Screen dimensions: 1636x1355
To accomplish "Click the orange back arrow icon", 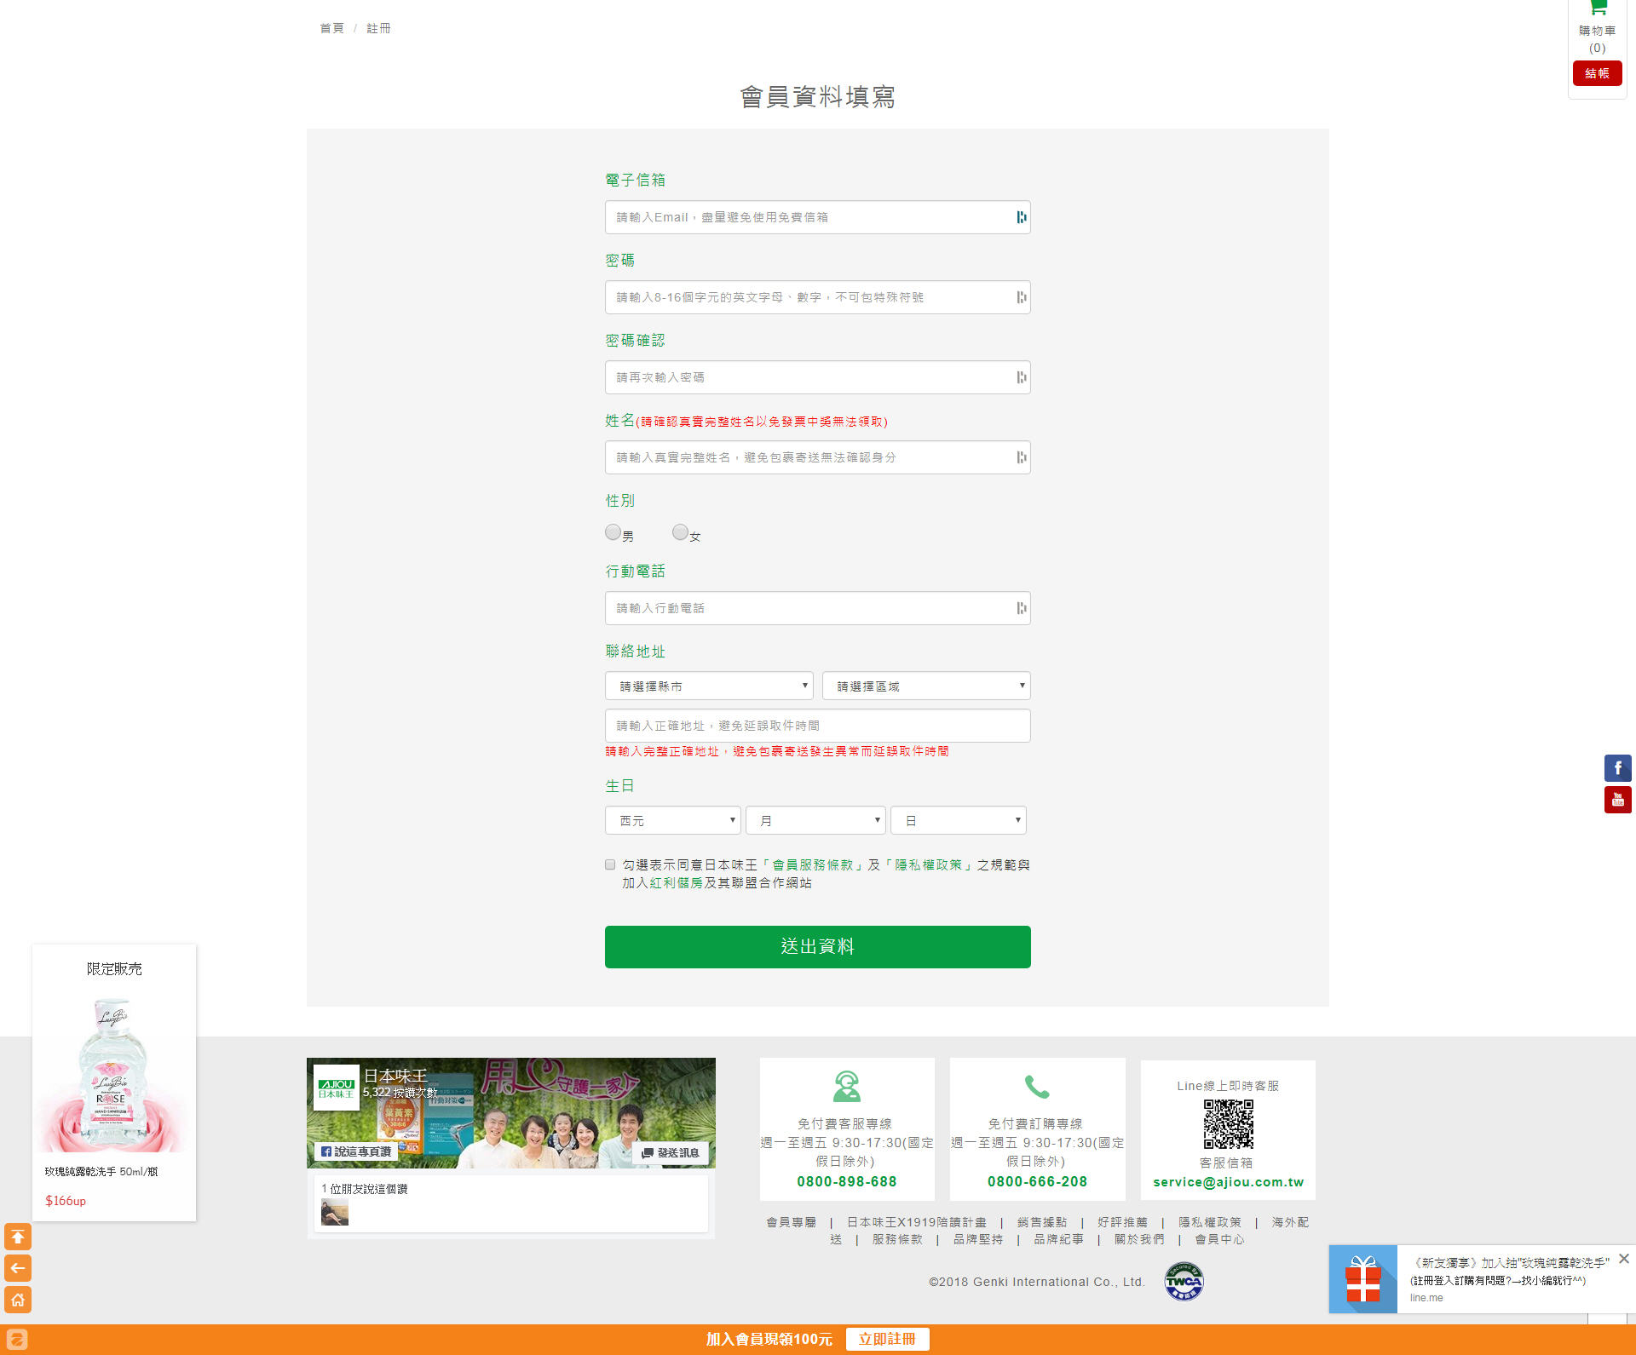I will (x=18, y=1268).
